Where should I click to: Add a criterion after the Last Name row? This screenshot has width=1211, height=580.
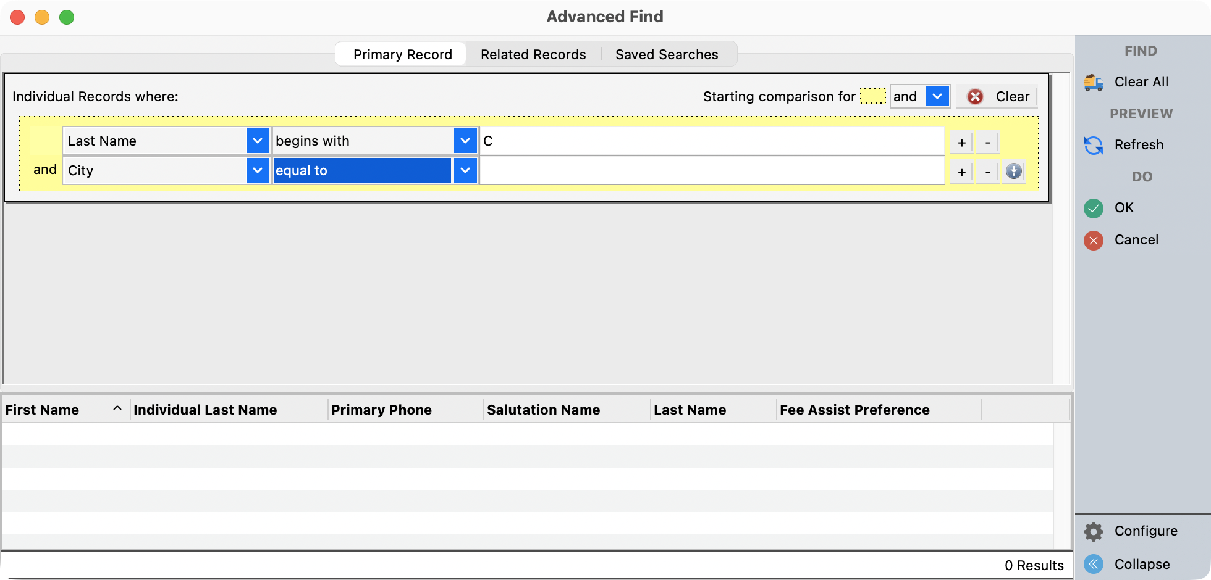(961, 143)
